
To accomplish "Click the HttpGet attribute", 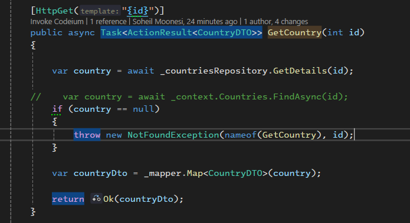I will pyautogui.click(x=54, y=11).
